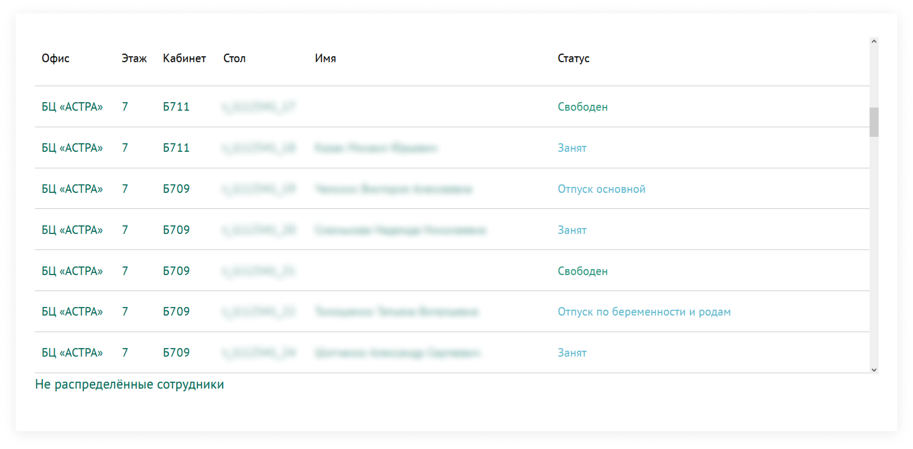
Task: Click Отпуск по беременности и родам status
Action: [x=644, y=312]
